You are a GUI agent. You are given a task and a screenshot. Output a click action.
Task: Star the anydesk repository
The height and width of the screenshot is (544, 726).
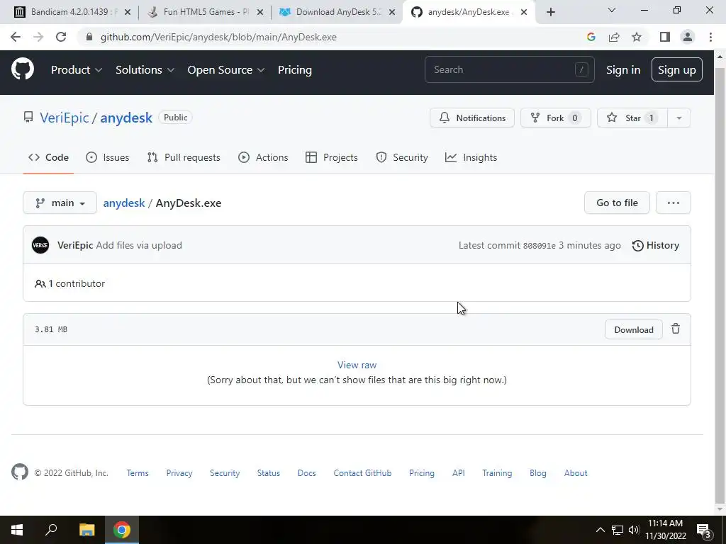click(x=632, y=118)
